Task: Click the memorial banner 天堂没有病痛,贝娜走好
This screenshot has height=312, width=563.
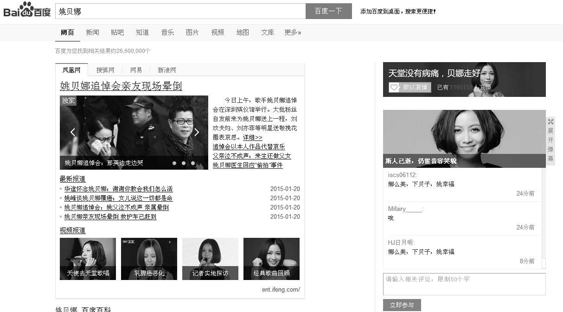Action: coord(464,79)
